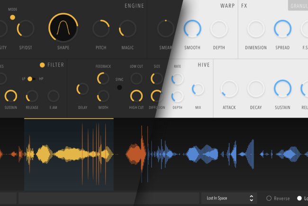Click the E.AM knob
The width and height of the screenshot is (308, 206).
54,96
